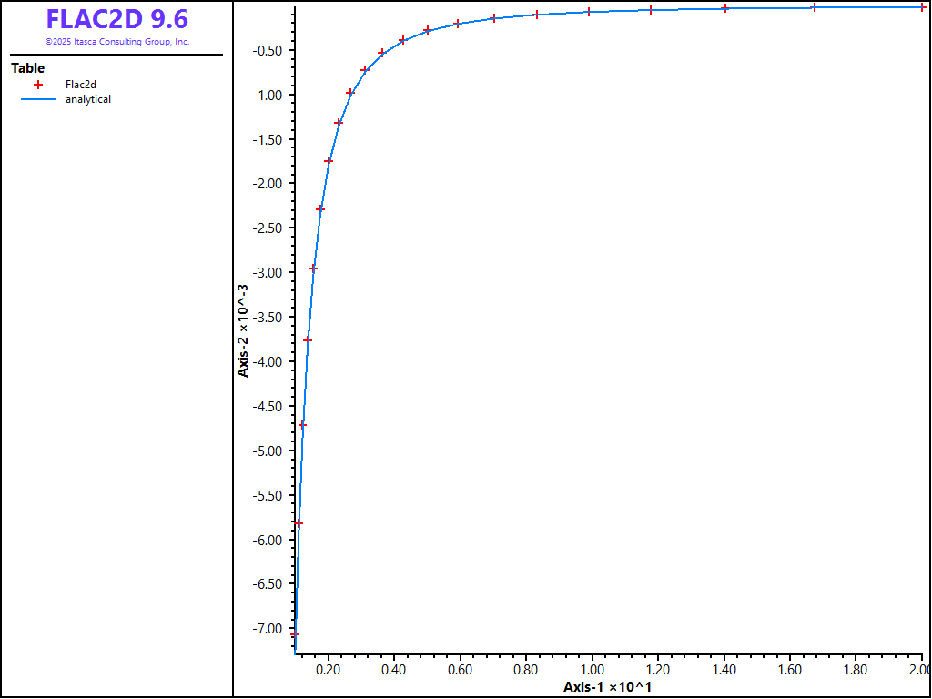Select the analytical legend label

coord(88,99)
